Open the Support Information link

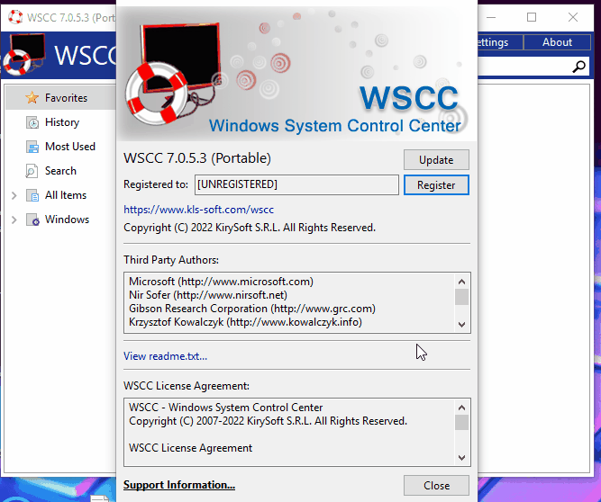(179, 485)
